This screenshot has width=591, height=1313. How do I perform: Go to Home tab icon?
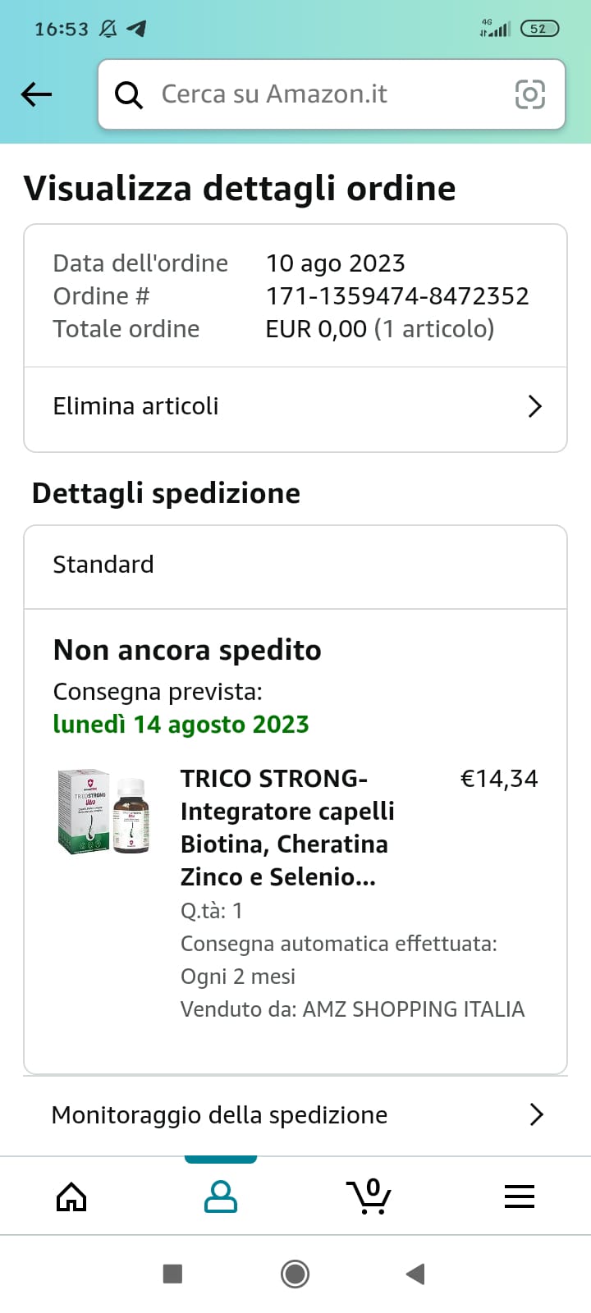pyautogui.click(x=71, y=1196)
